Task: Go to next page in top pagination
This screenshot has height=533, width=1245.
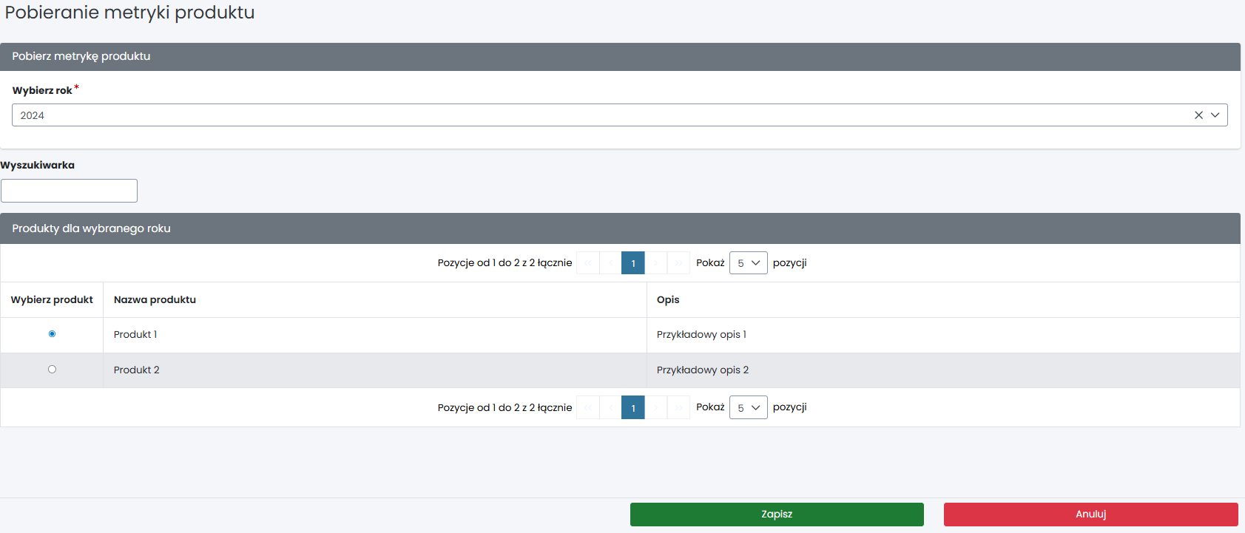Action: 656,263
